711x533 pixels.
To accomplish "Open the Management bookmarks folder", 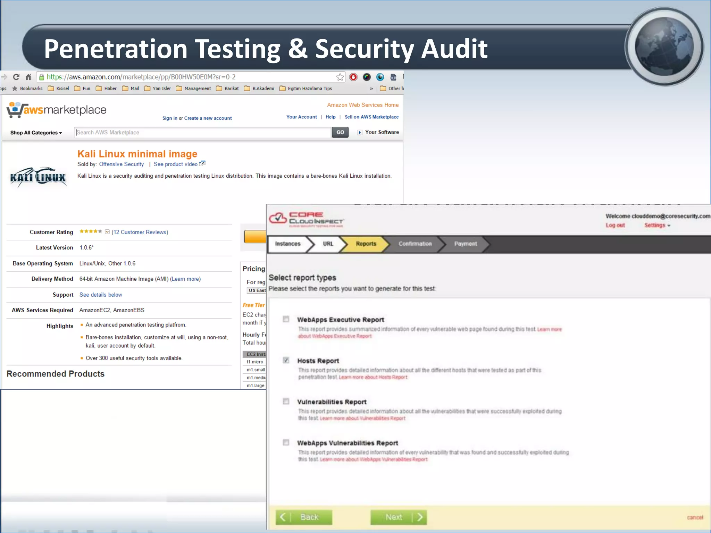I will coord(193,88).
